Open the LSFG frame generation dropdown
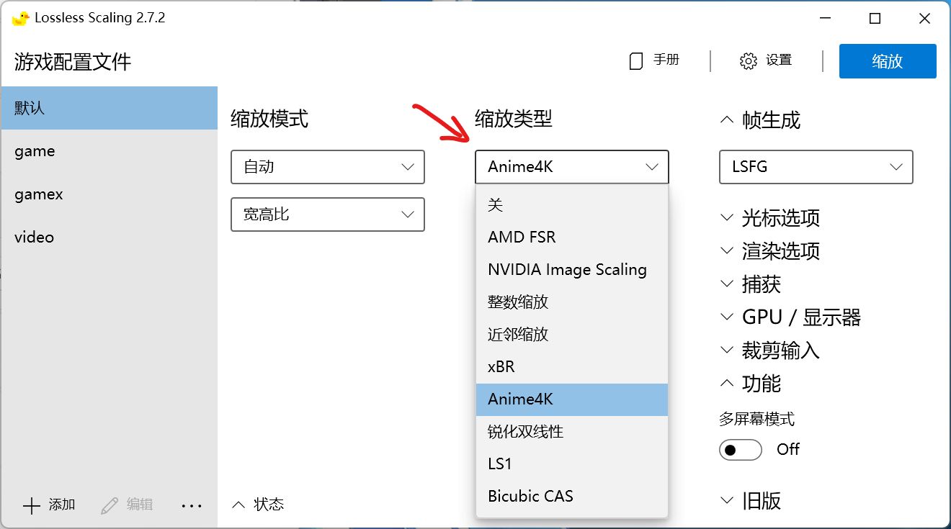 click(816, 167)
